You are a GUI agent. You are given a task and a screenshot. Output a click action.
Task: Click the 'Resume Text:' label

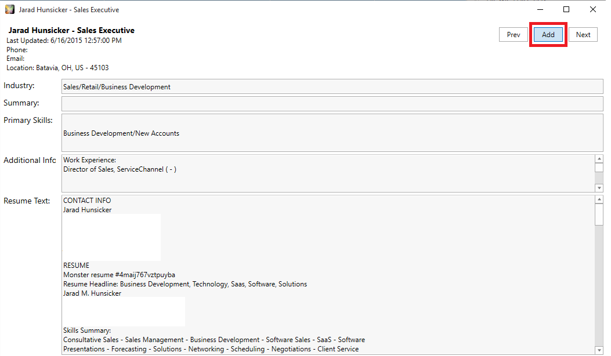(27, 201)
